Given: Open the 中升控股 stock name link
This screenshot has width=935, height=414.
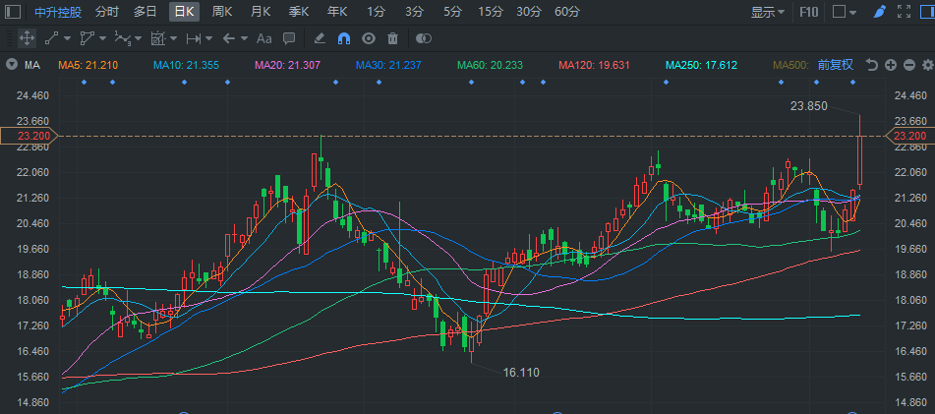Looking at the screenshot, I should click(x=58, y=12).
